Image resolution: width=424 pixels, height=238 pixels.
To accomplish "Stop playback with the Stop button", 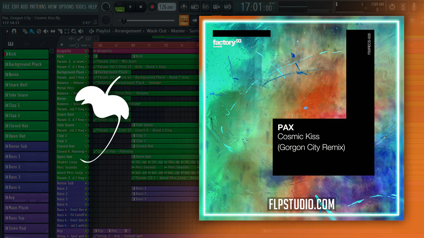I will [x=141, y=7].
